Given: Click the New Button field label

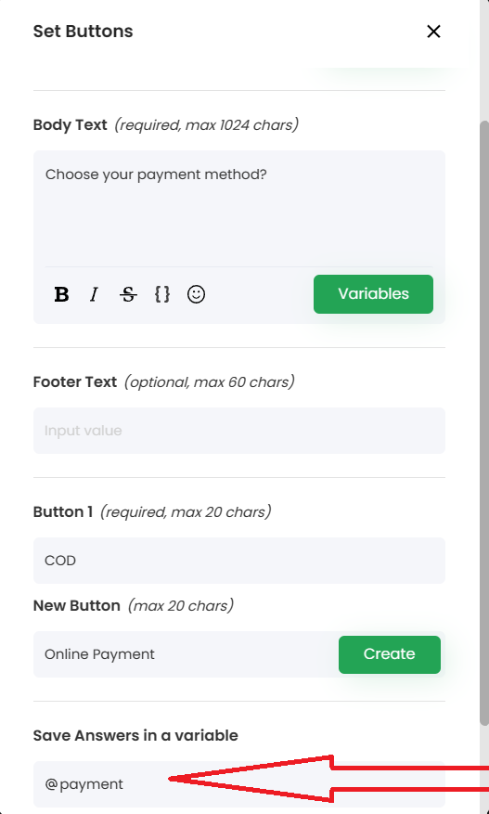Looking at the screenshot, I should (x=77, y=606).
